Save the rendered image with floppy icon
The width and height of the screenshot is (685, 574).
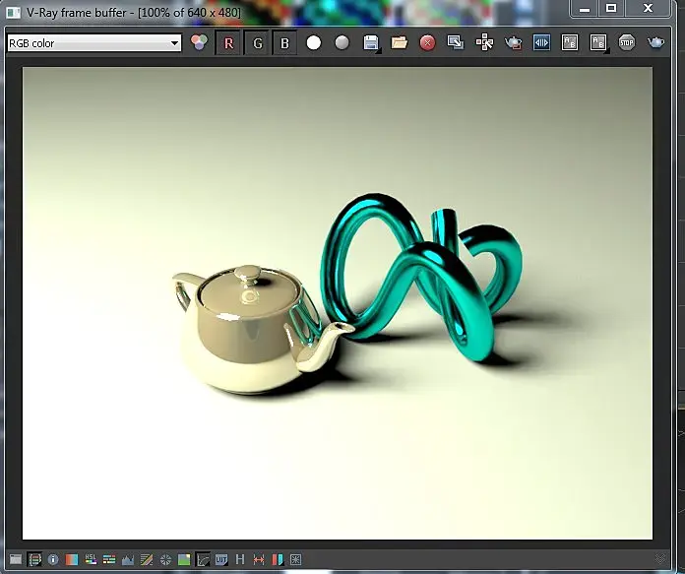tap(371, 43)
